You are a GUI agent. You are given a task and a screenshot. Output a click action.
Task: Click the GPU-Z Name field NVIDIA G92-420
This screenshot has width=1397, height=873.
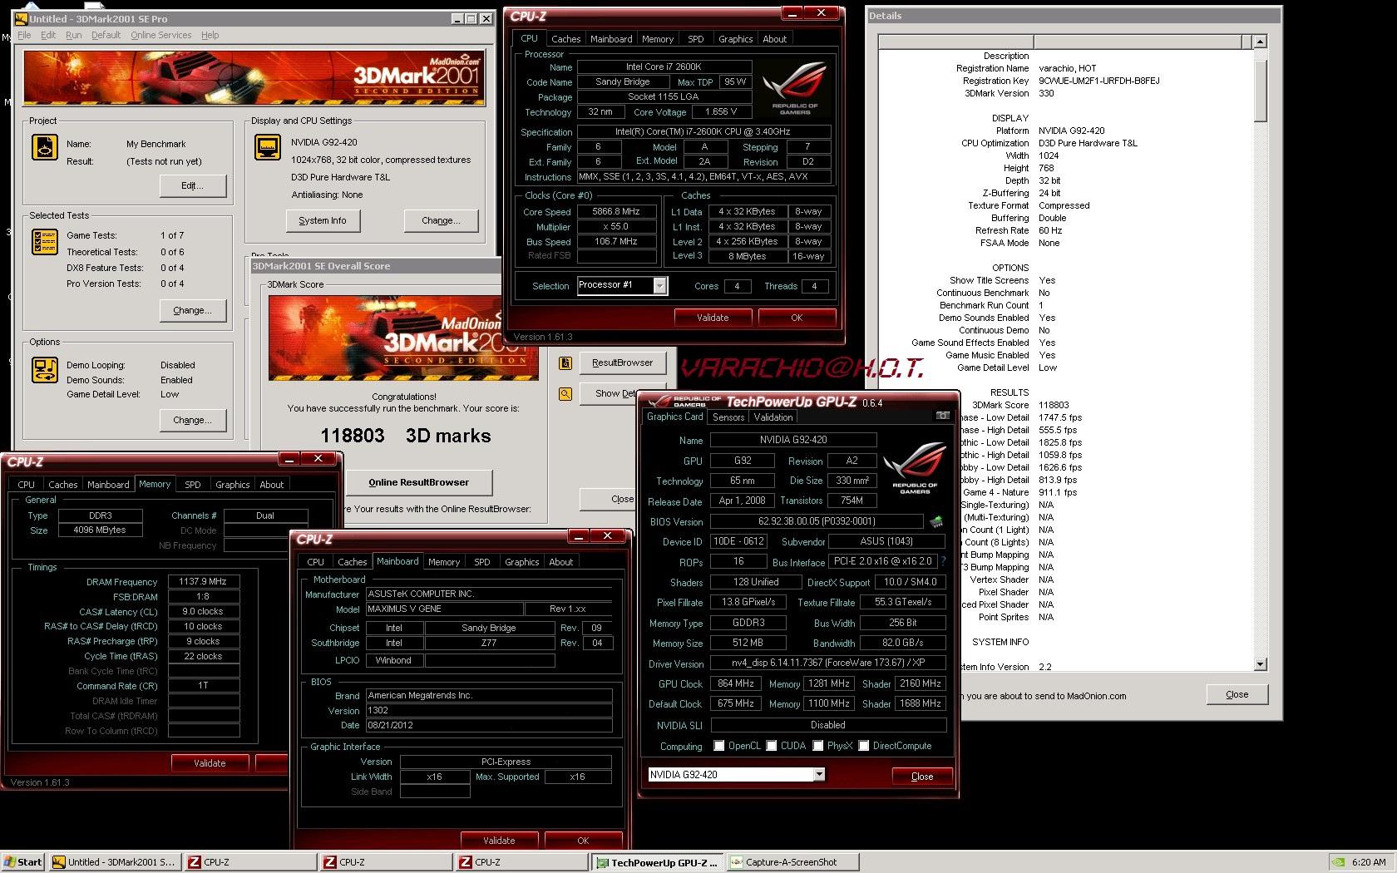click(793, 440)
